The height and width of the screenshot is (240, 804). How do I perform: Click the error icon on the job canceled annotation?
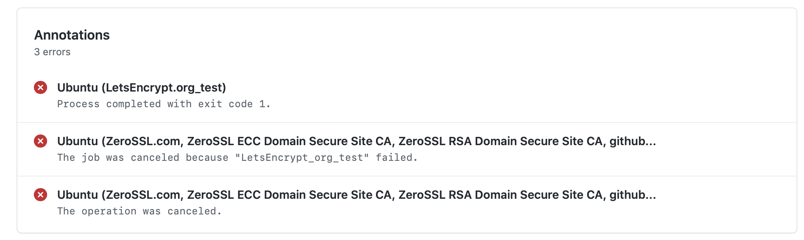pyautogui.click(x=40, y=141)
